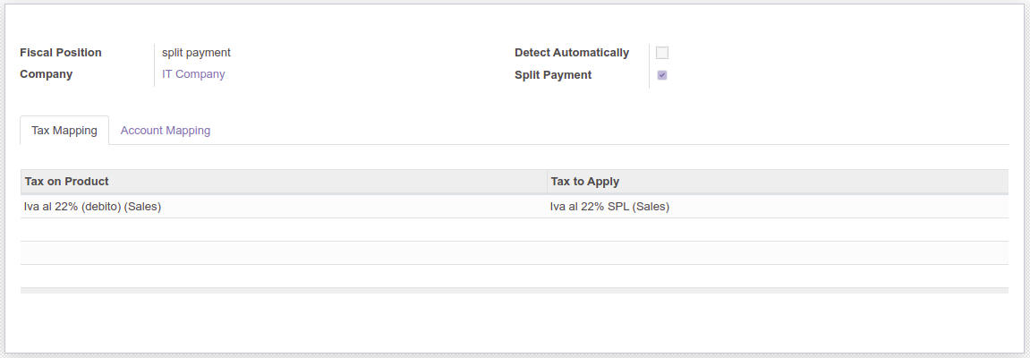Click the split payment fiscal position name
The width and height of the screenshot is (1030, 358).
[x=196, y=53]
